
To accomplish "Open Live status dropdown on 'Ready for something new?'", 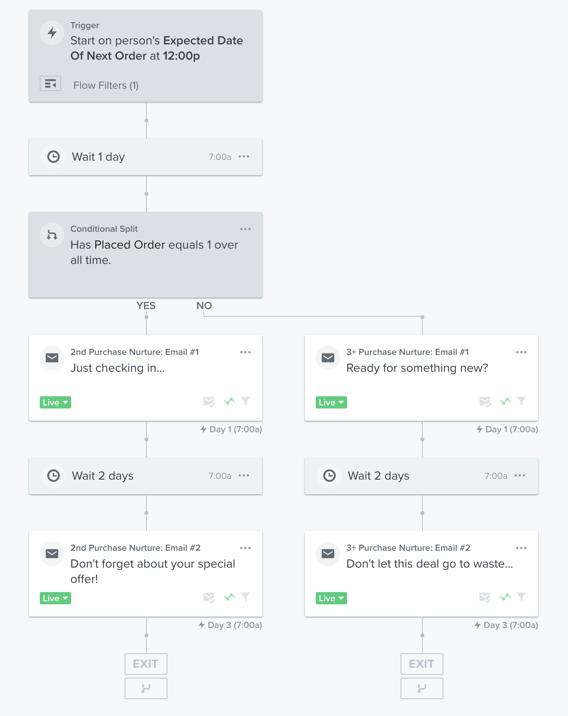I will click(x=331, y=402).
